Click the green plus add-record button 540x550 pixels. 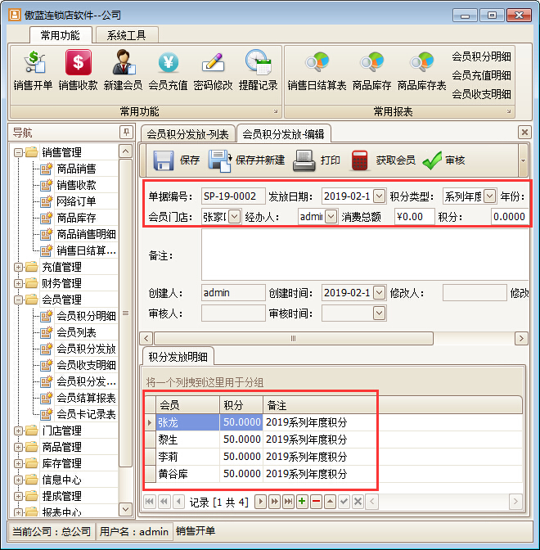[302, 501]
